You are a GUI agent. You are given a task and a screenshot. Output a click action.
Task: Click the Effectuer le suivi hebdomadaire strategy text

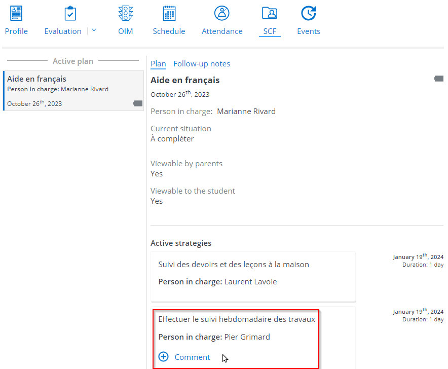point(237,319)
